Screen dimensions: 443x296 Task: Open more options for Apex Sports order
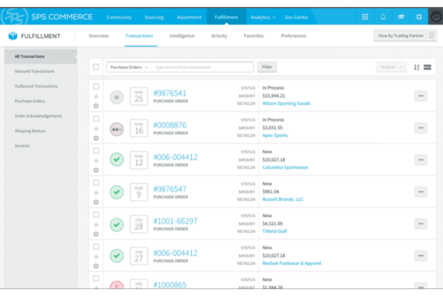coord(421,128)
